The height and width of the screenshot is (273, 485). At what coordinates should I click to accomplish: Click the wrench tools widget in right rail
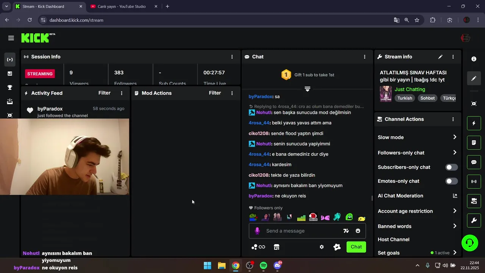474,220
